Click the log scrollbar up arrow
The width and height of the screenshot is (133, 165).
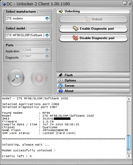129,99
